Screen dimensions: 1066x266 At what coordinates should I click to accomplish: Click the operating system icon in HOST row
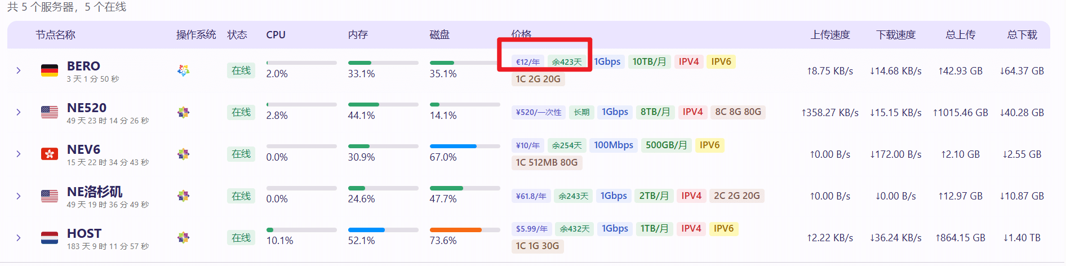coord(183,238)
